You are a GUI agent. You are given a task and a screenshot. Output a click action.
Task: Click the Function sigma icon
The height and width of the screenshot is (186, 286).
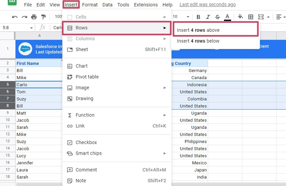[70, 115]
